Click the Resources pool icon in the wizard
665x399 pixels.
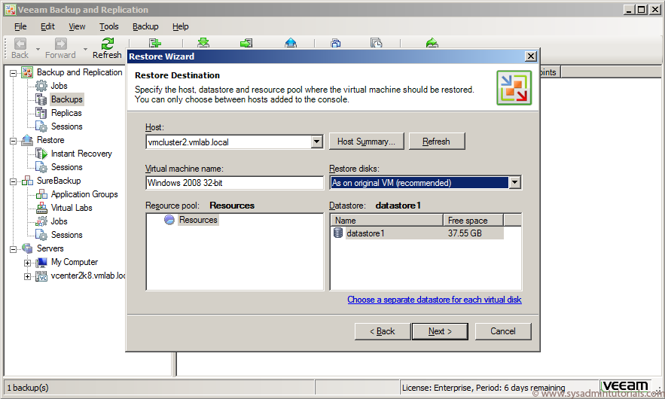pos(169,220)
